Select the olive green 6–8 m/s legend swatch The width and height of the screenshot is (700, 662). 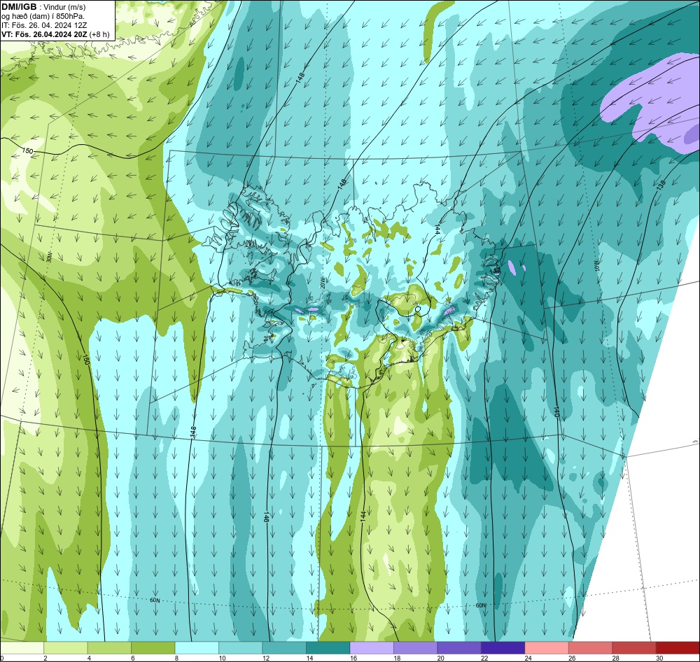click(x=153, y=648)
